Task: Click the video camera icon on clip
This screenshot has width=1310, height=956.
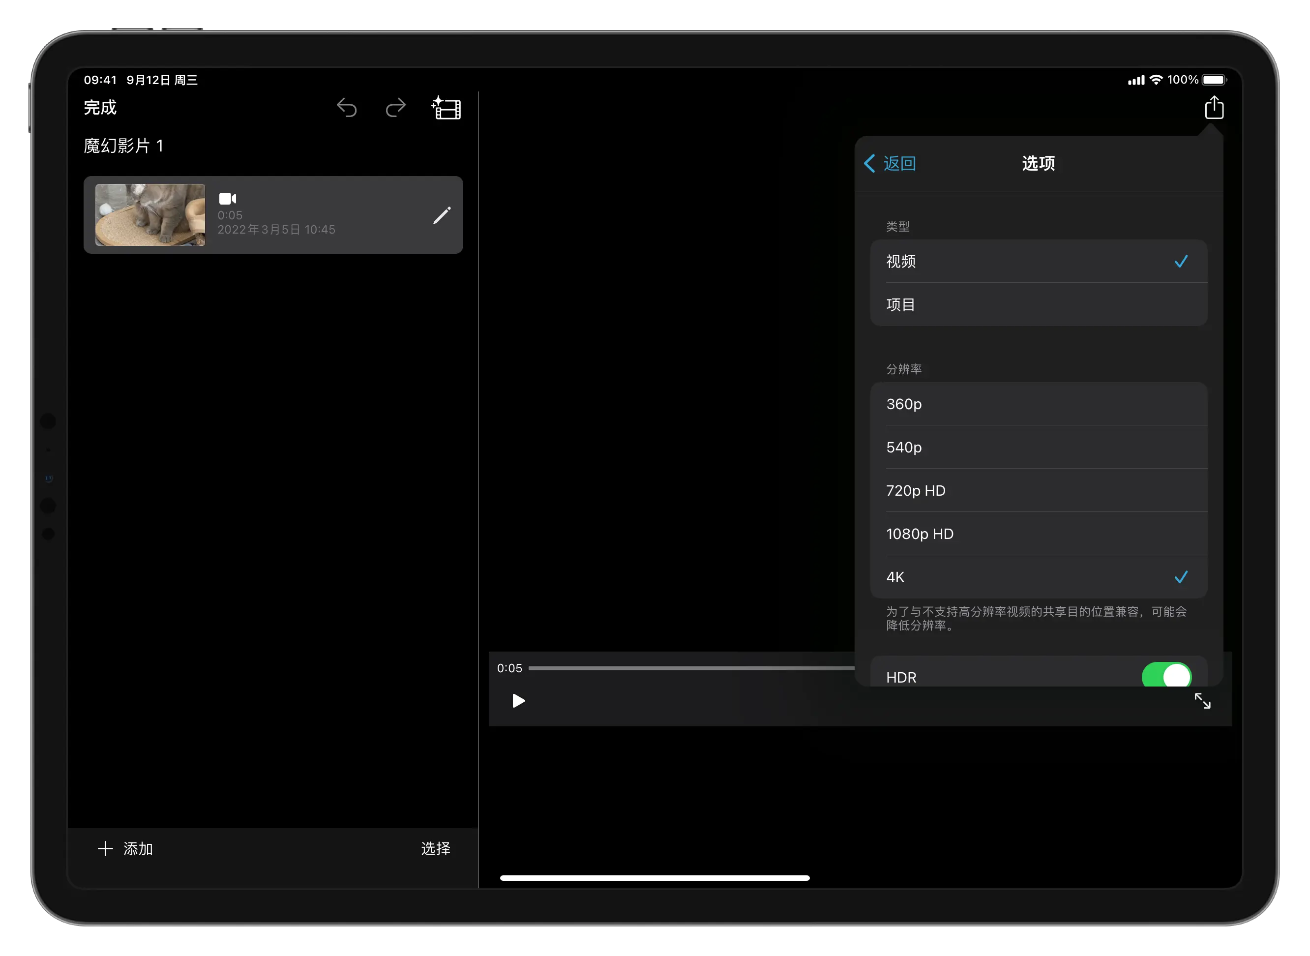Action: [x=227, y=199]
